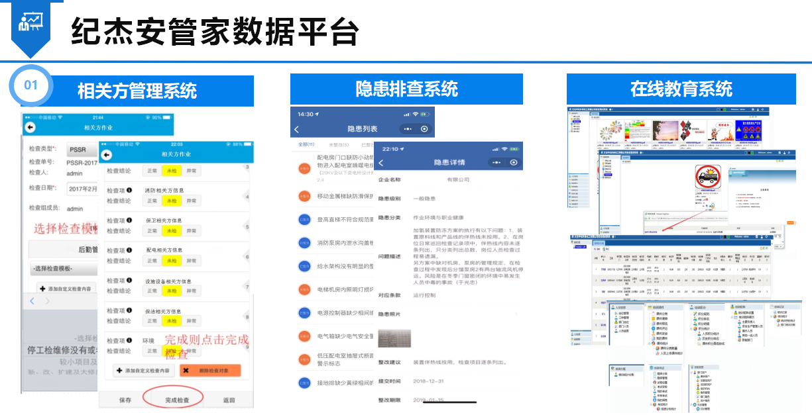This screenshot has width=812, height=415.
Task: Select 未检 for 设施设备相关方信息
Action: point(172,291)
